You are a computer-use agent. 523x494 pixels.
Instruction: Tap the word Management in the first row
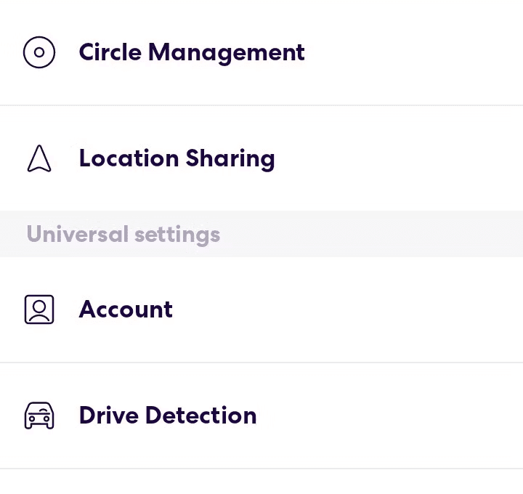click(x=227, y=53)
